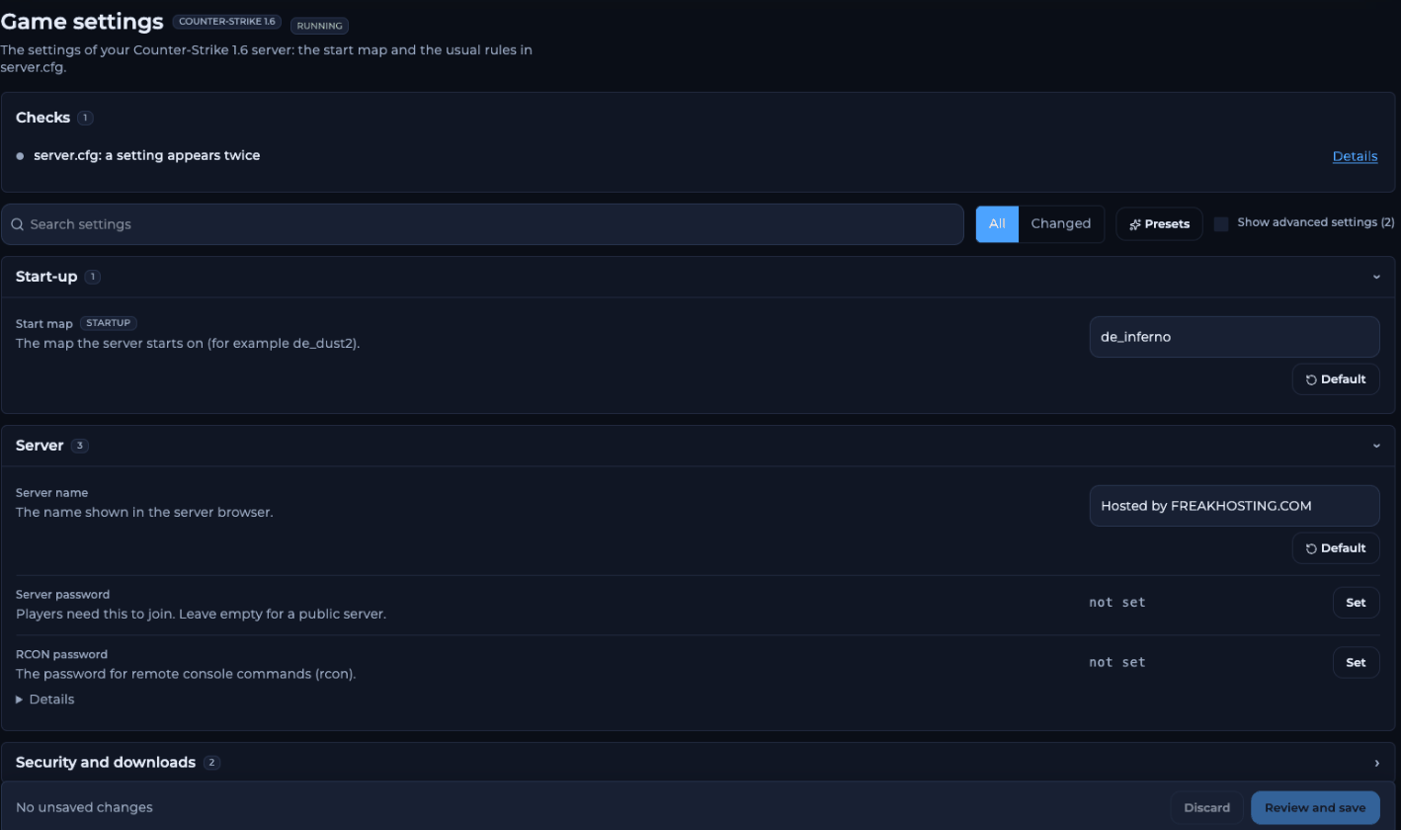Set the RCON password

(1356, 662)
